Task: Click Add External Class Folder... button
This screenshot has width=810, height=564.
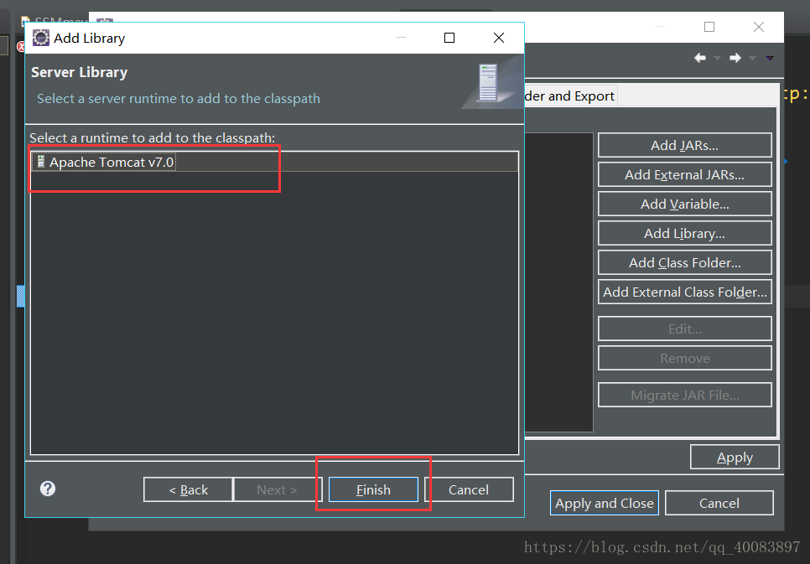Action: click(x=685, y=292)
